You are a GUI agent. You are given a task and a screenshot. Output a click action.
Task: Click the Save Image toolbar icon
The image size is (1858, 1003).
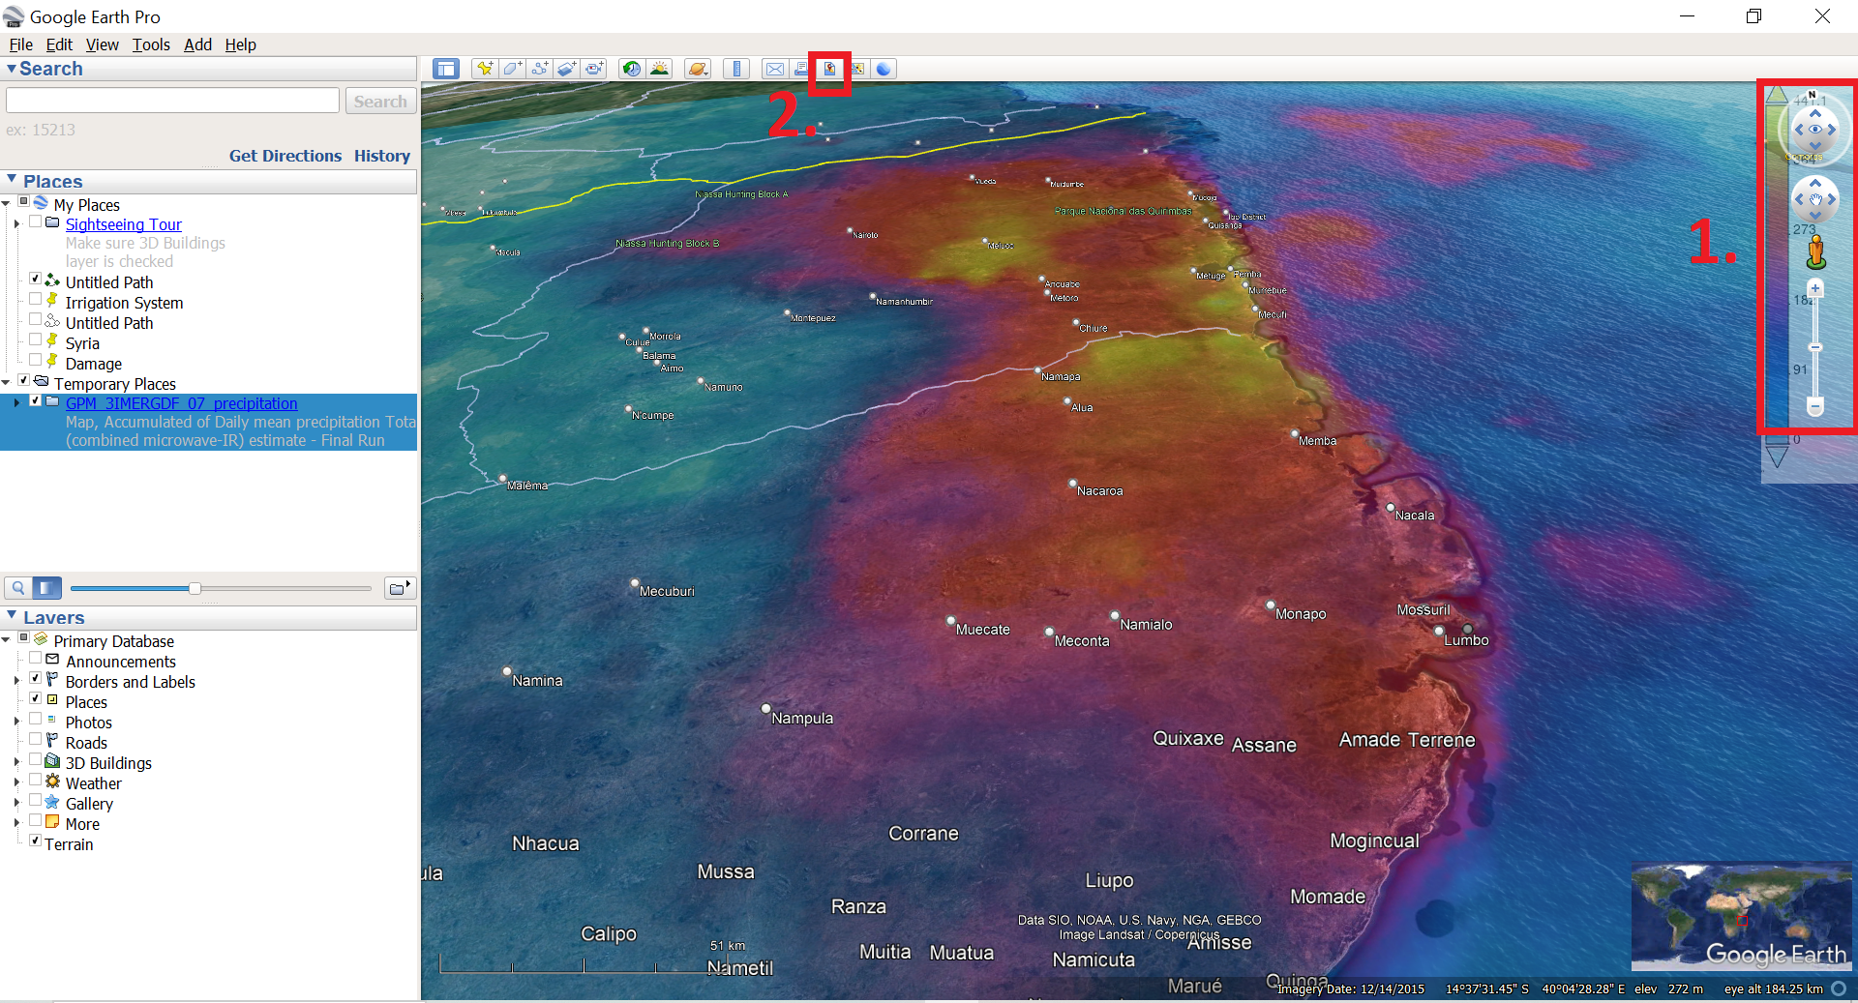pos(829,69)
